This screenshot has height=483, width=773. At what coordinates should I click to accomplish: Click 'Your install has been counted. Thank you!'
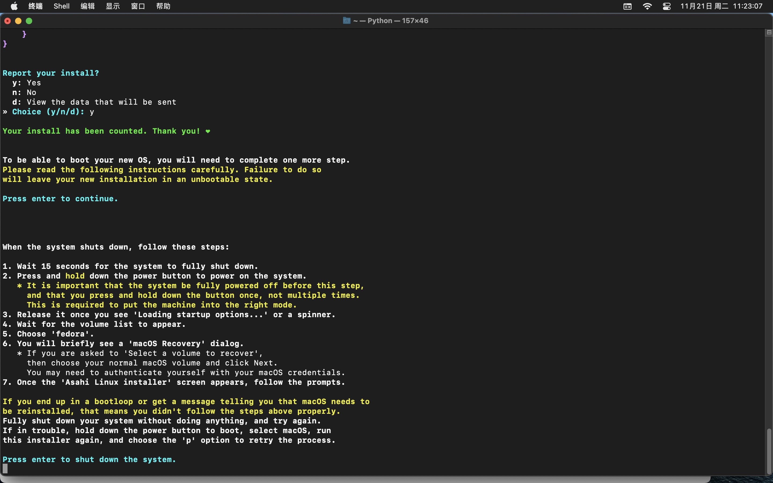[106, 131]
